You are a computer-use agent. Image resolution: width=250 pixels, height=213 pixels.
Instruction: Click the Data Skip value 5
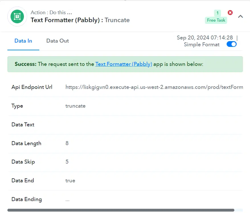tap(67, 162)
